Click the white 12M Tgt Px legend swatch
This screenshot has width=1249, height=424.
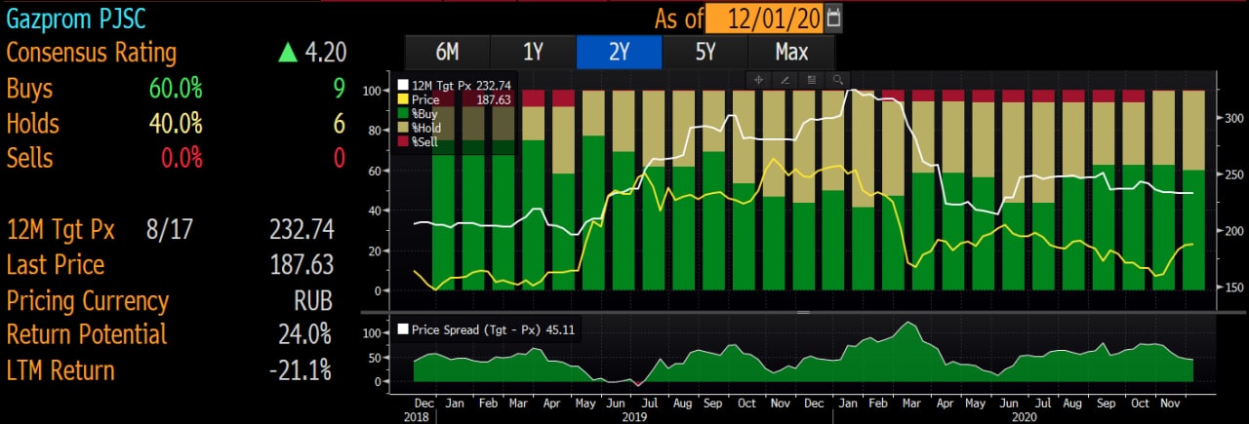(x=403, y=85)
